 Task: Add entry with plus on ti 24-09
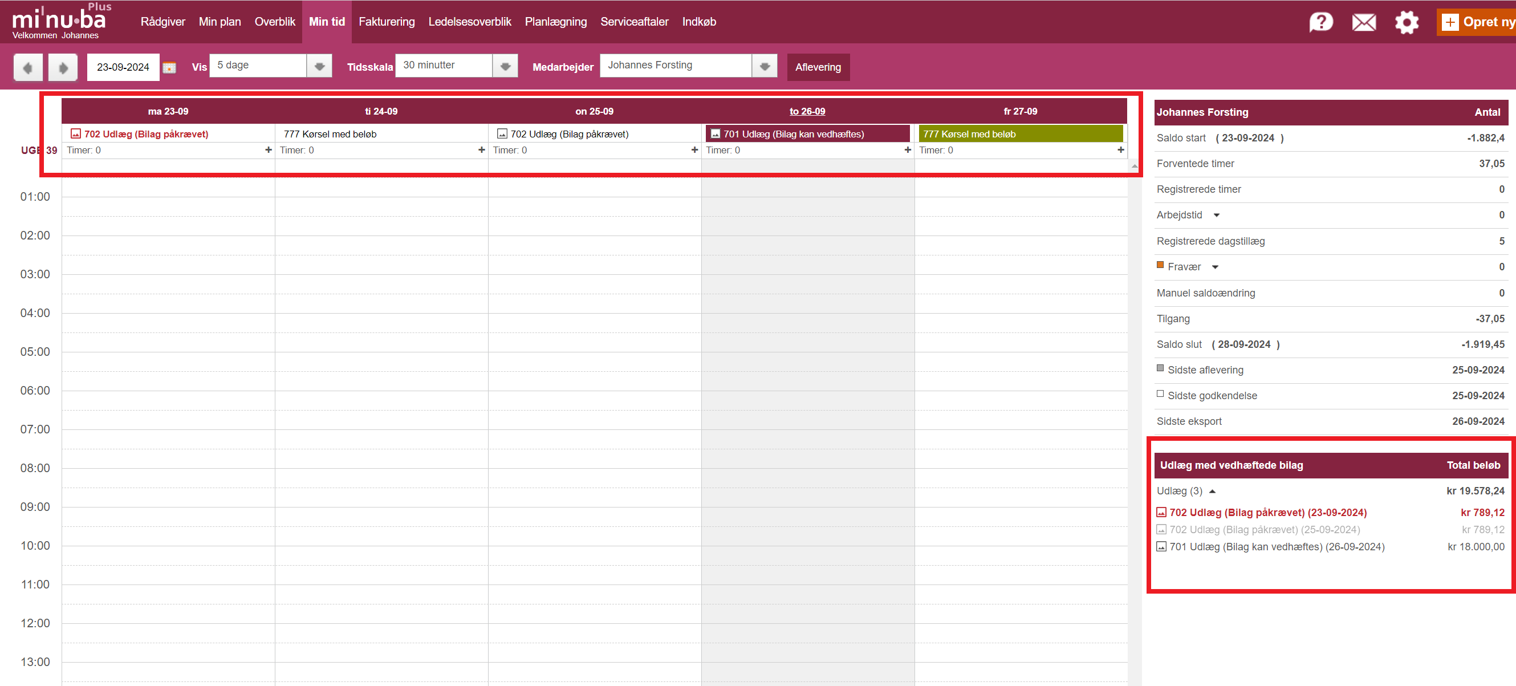coord(481,150)
